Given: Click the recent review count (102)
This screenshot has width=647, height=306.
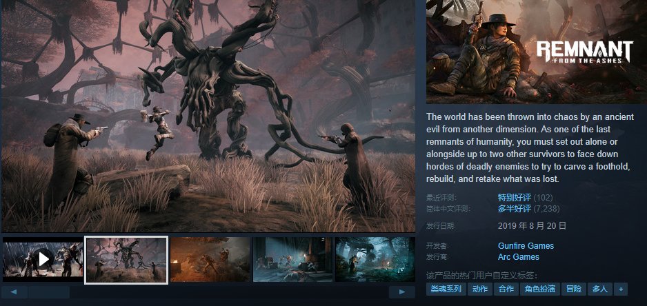Looking at the screenshot, I should point(543,198).
